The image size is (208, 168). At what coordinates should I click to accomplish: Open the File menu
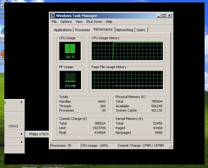(x=54, y=22)
